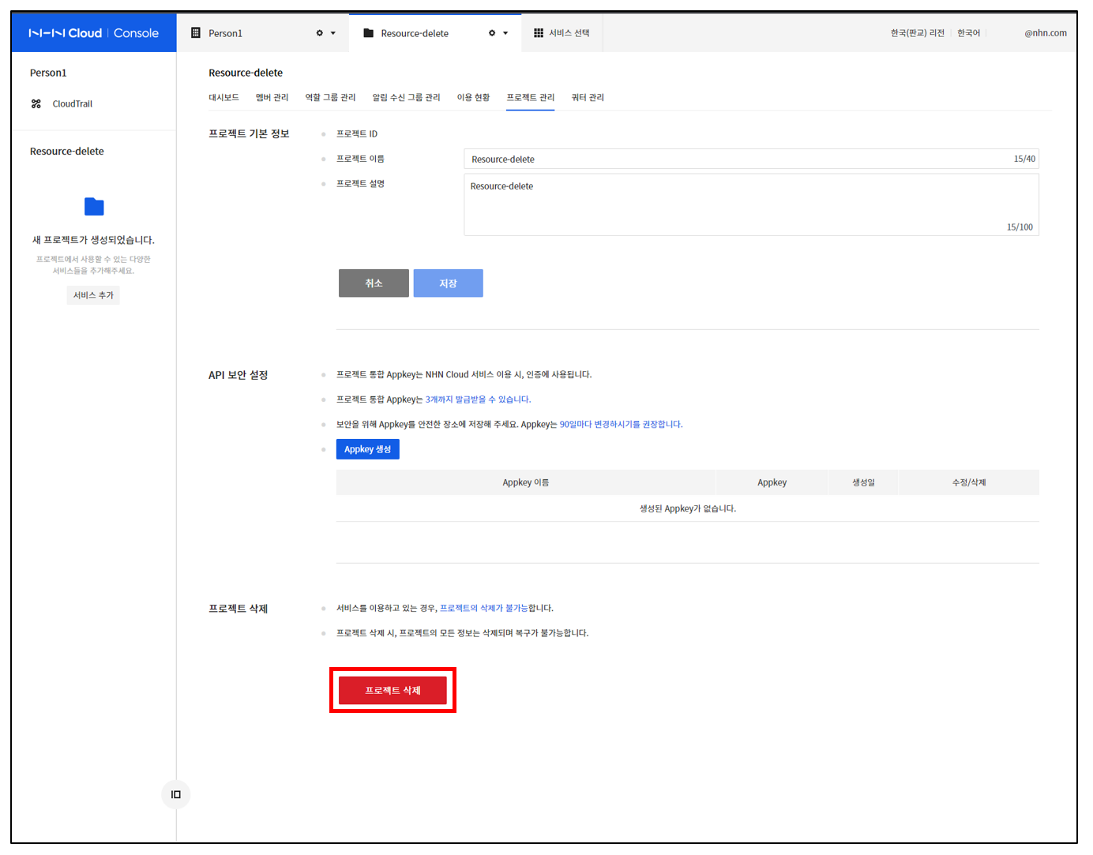Click the CloudTrail icon in sidebar

[x=36, y=104]
